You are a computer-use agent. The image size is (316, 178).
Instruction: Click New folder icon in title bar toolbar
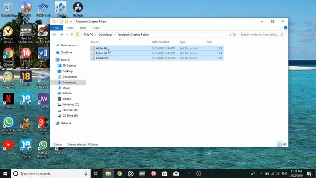click(67, 22)
